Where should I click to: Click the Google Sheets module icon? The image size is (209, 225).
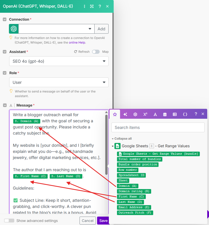(117, 146)
